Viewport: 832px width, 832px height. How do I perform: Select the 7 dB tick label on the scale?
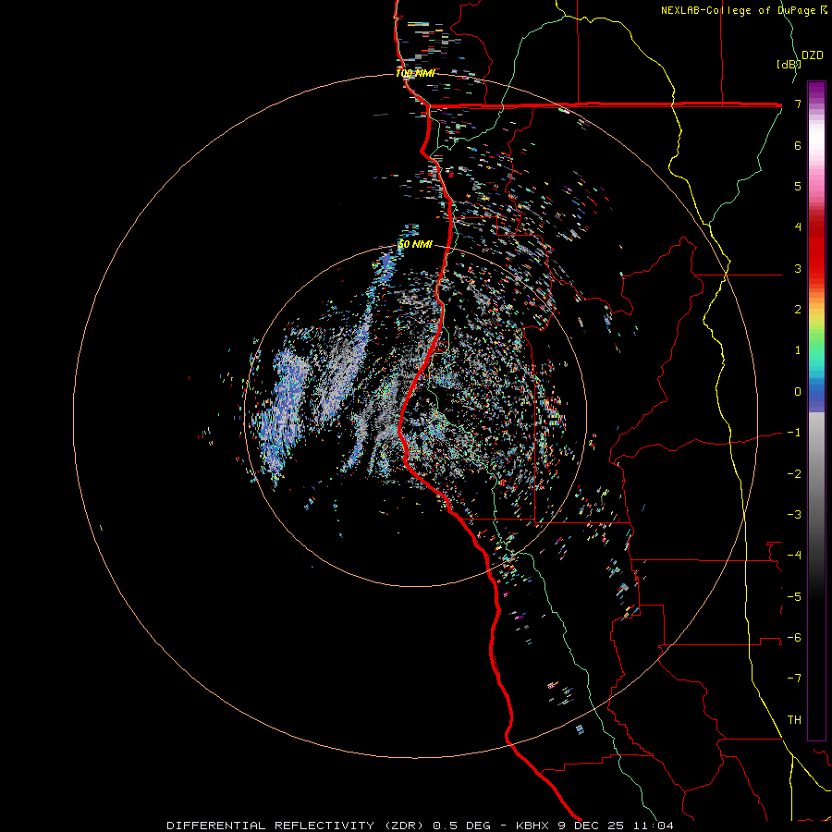click(798, 104)
